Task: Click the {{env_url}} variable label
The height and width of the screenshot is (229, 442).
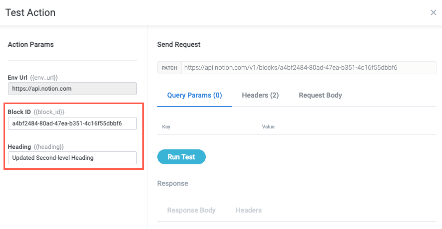Action: point(44,78)
